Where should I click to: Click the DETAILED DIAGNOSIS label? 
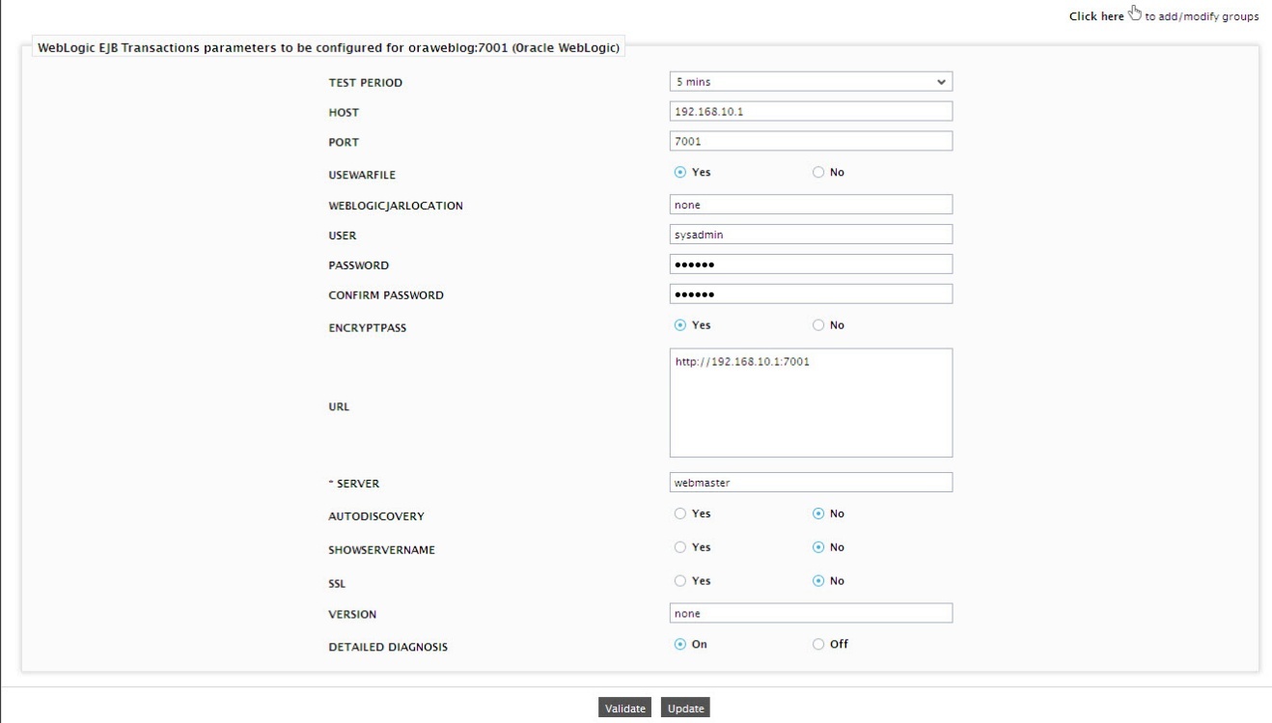(x=388, y=647)
